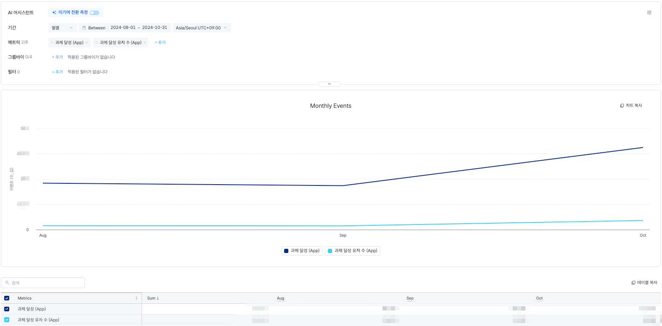662x326 pixels.
Task: Uncheck the 과제 달성 (App) table row checkbox
Action: click(7, 309)
